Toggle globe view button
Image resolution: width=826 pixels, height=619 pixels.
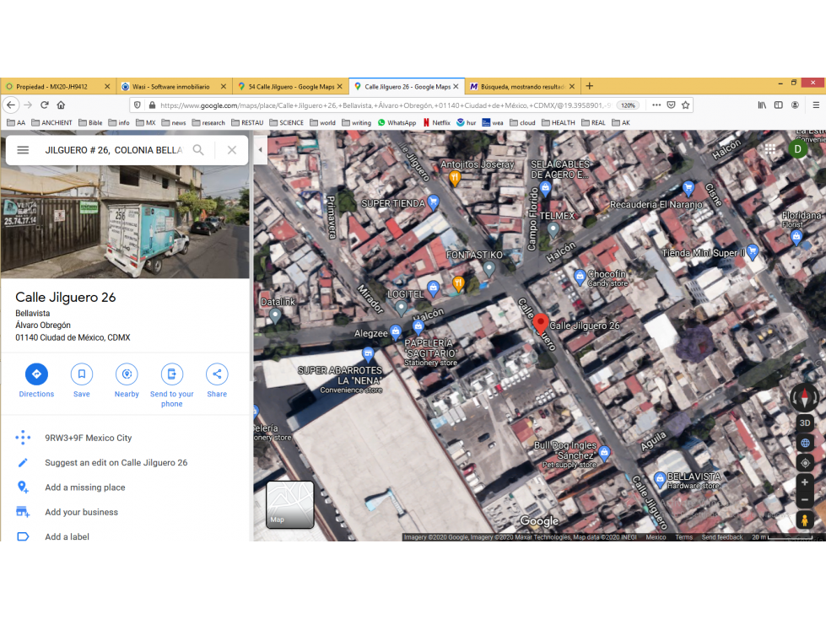(x=805, y=444)
